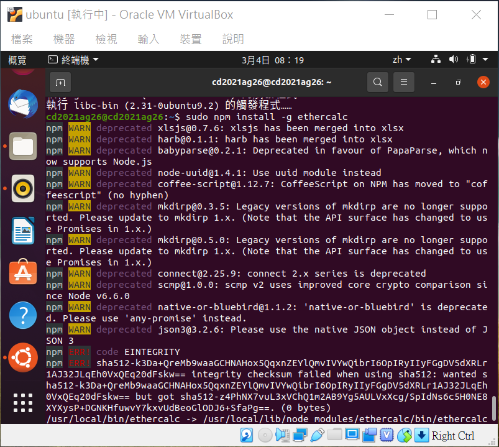Click the EINTEGRITY error code text
499x447 pixels.
[152, 352]
